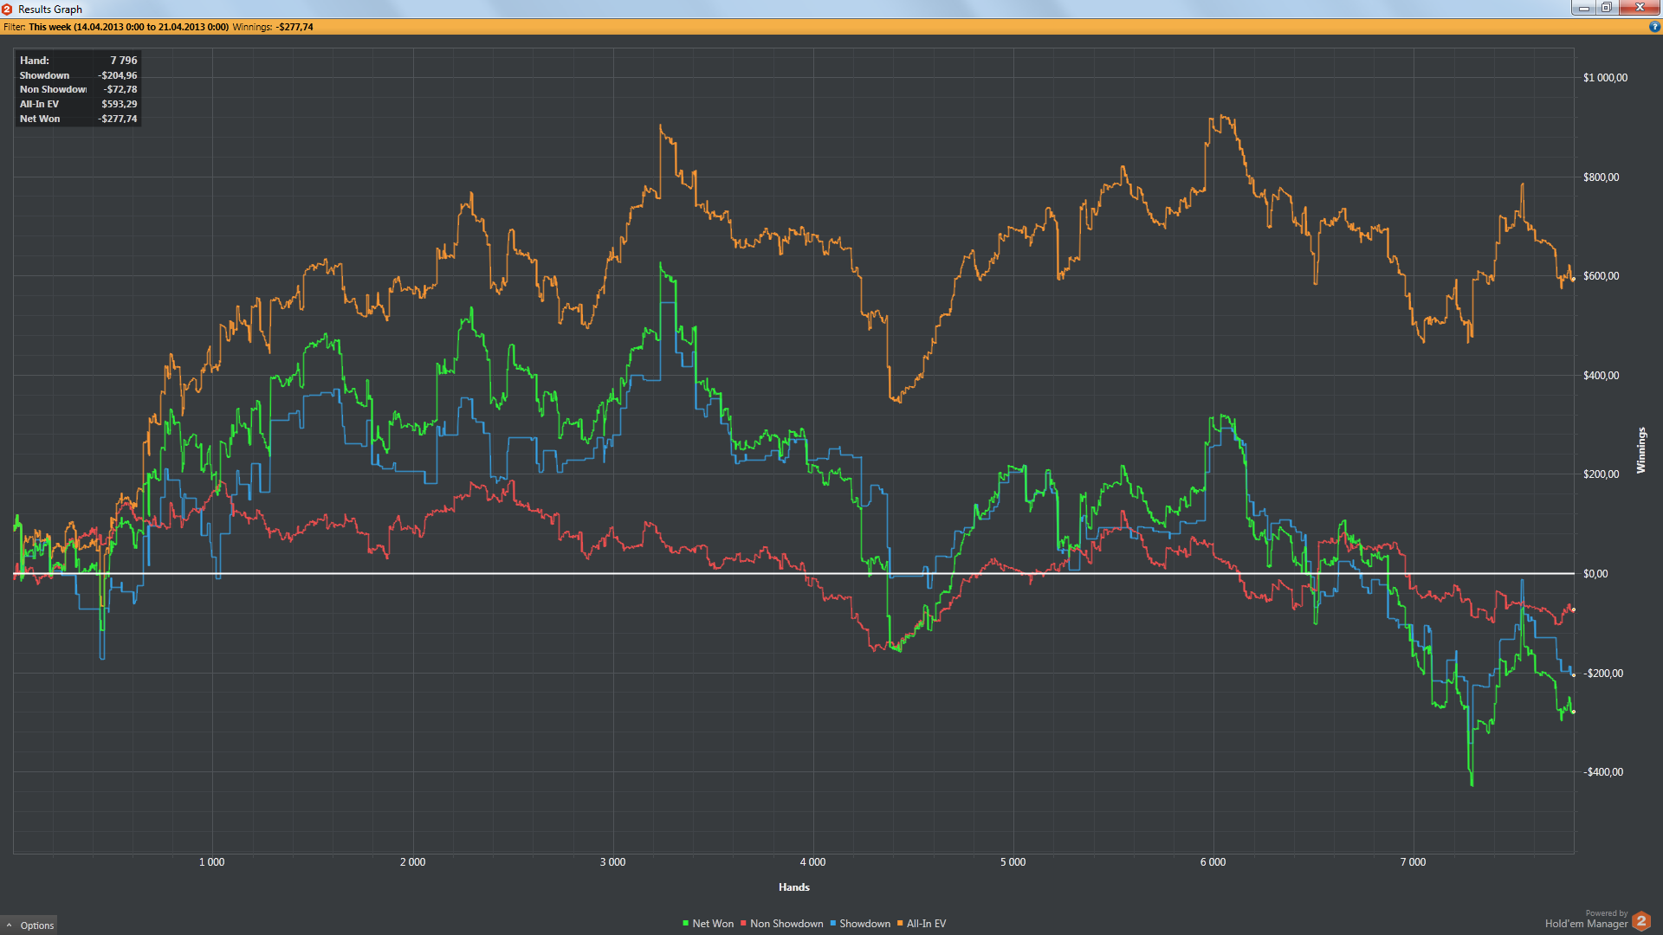The width and height of the screenshot is (1663, 935).
Task: Toggle the Net Won series label
Action: [713, 924]
